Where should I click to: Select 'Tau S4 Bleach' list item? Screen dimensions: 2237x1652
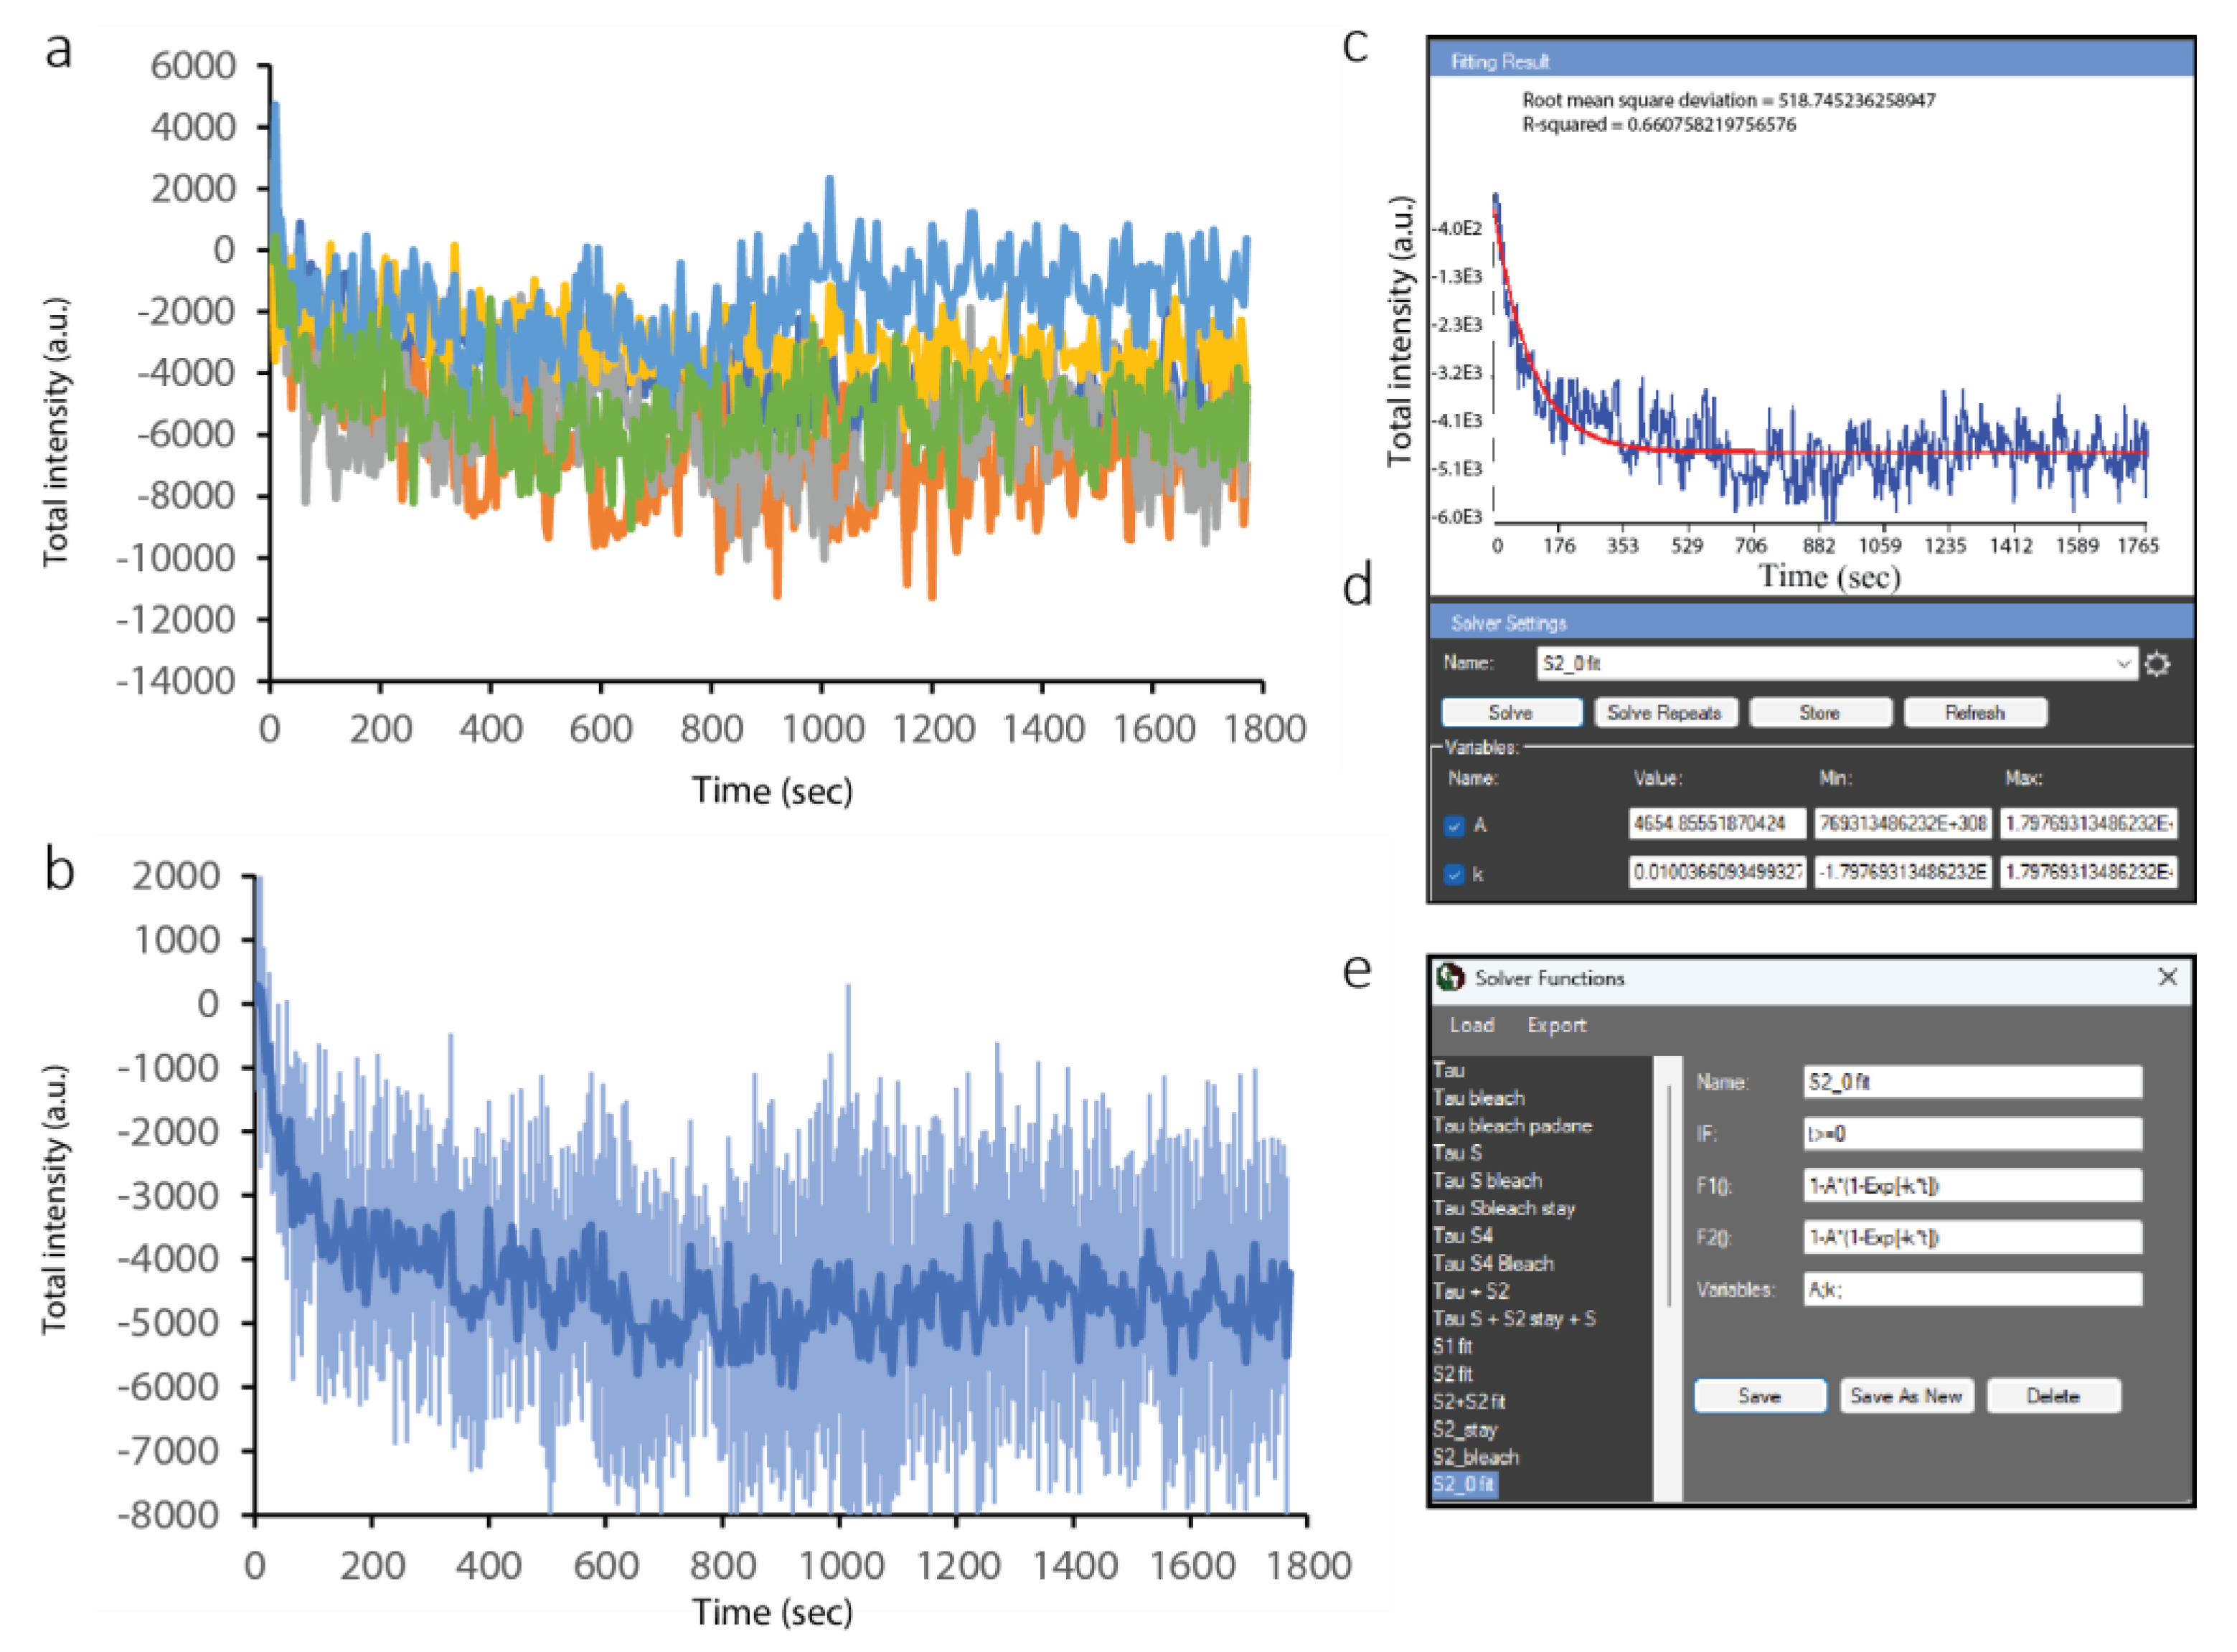coord(1493,1263)
